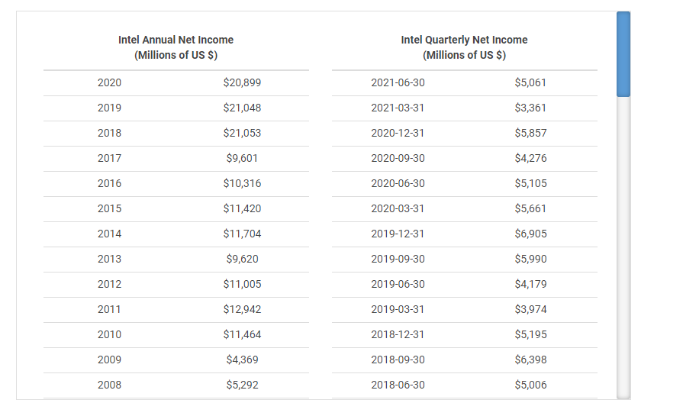Select the $21,053 value for 2018
The width and height of the screenshot is (699, 416).
[x=242, y=133]
